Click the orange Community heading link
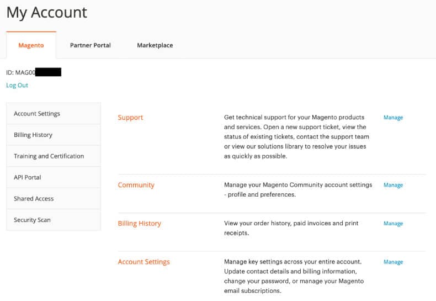Screen dimensions: 436x301 point(136,185)
